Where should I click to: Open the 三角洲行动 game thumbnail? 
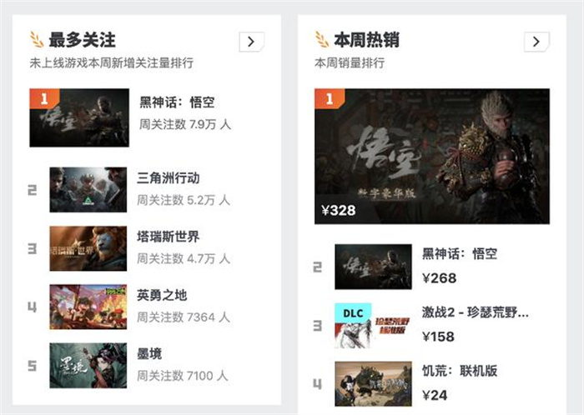pos(88,190)
